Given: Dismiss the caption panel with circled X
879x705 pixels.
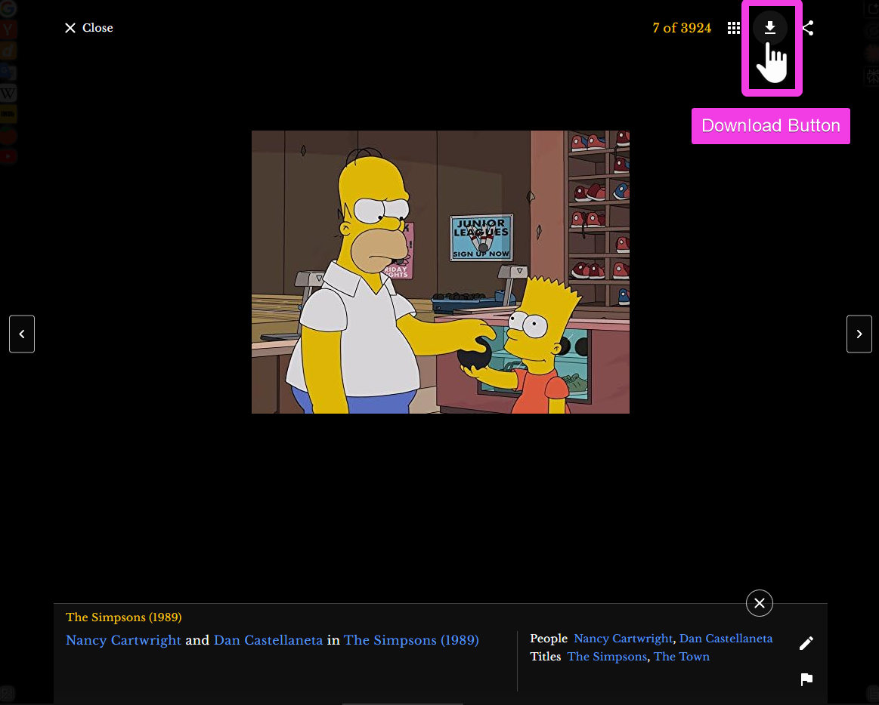Looking at the screenshot, I should pyautogui.click(x=759, y=603).
